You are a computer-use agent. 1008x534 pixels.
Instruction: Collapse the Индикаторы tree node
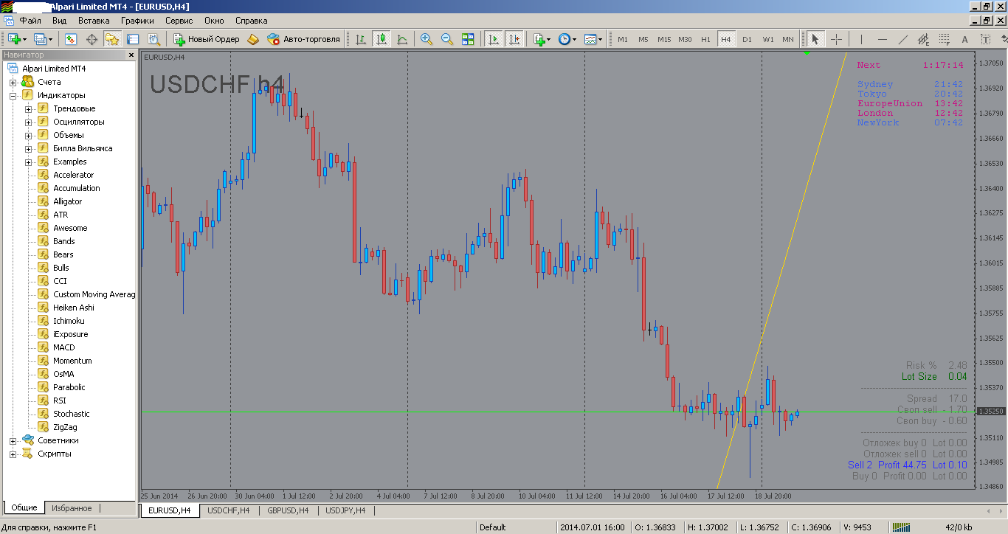point(13,95)
